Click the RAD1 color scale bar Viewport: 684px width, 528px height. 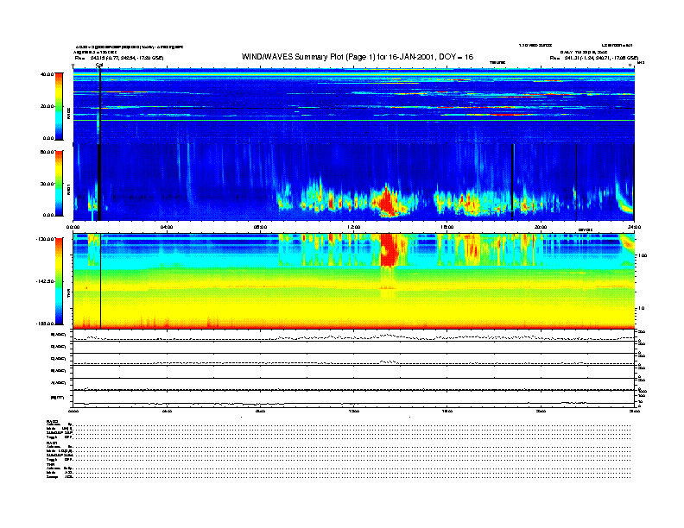(59, 183)
